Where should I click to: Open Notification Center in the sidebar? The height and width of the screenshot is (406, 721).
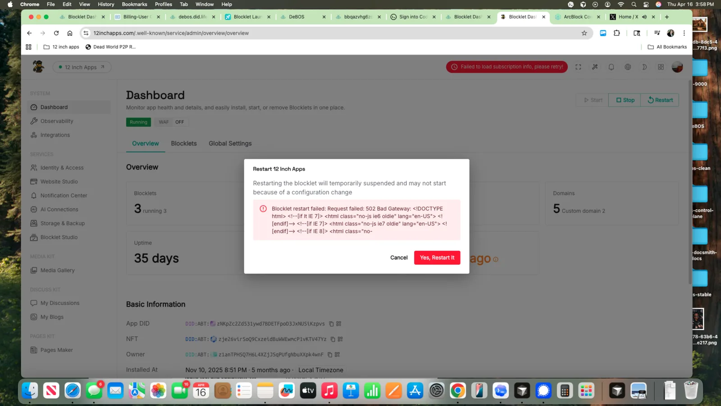point(69,196)
